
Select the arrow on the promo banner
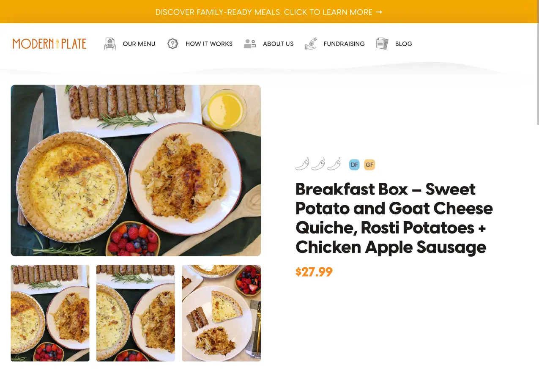379,12
